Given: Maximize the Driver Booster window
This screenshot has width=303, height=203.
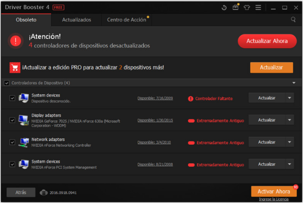Looking at the screenshot, I should [x=285, y=8].
